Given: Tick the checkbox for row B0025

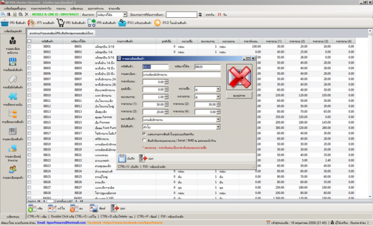Looking at the screenshot, I should 29,177.
